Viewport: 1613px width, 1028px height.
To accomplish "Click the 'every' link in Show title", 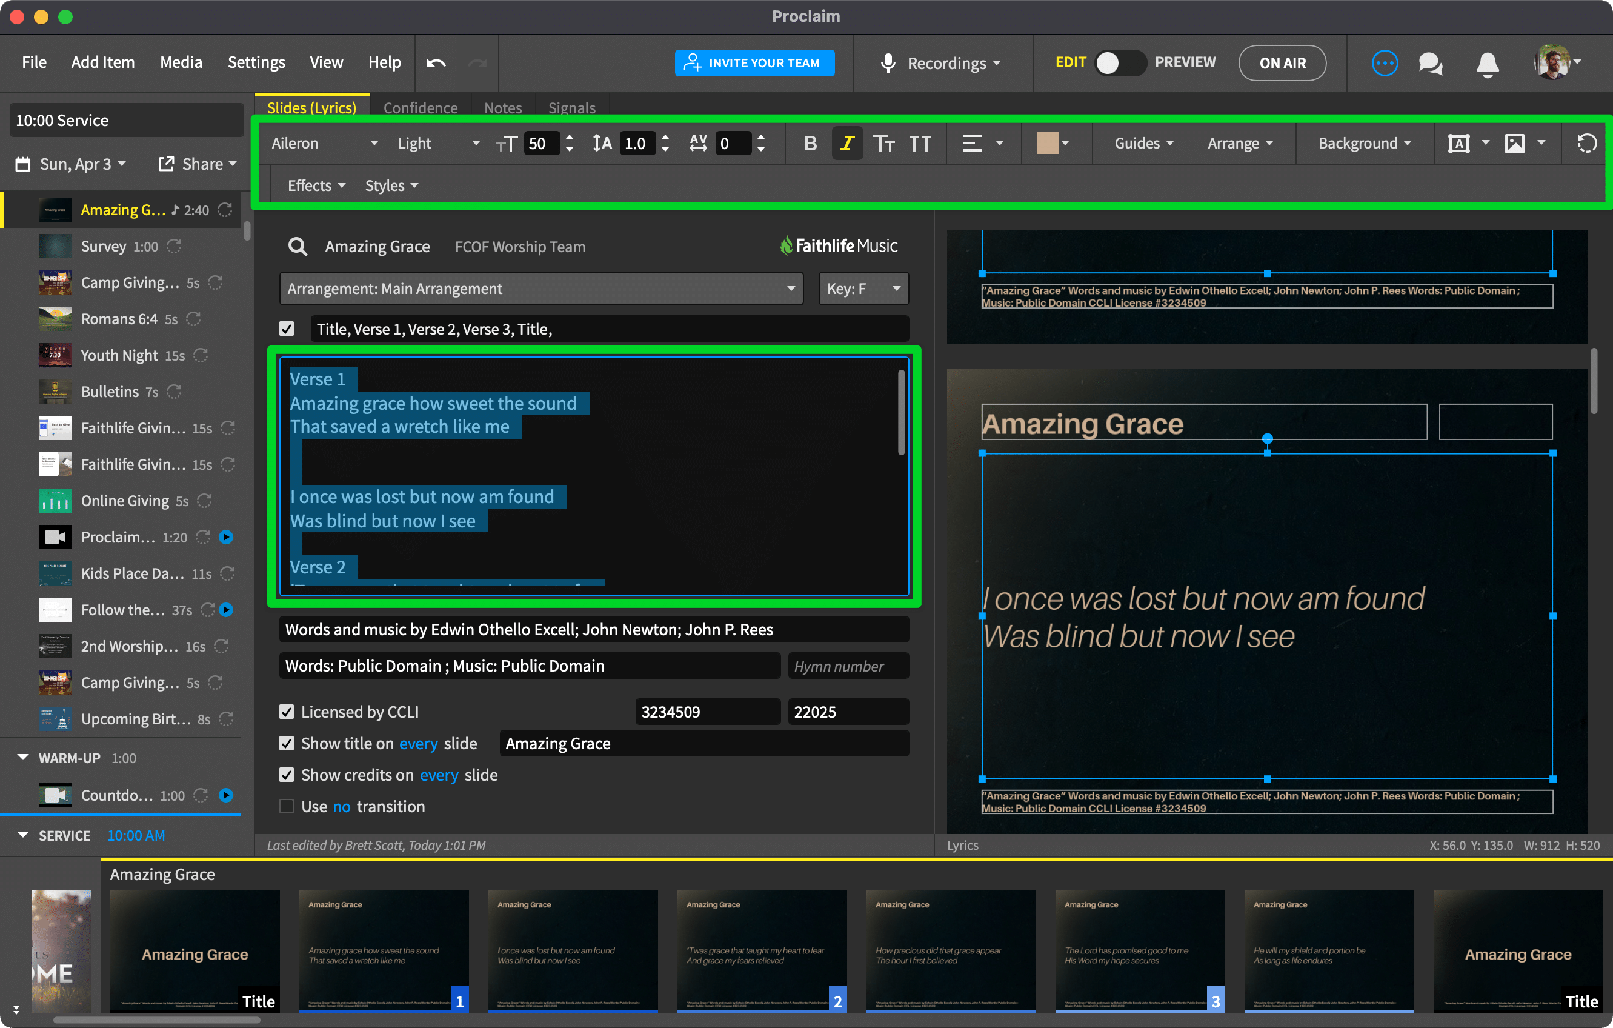I will click(418, 743).
